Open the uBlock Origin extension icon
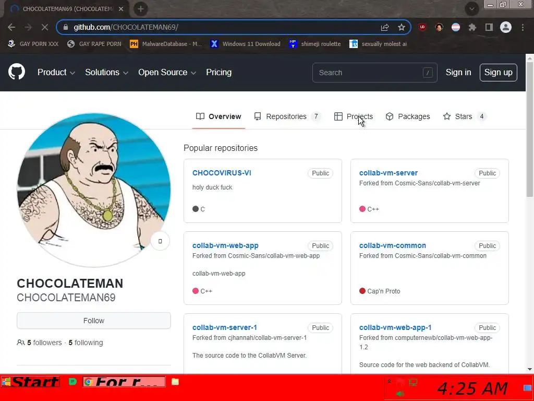Viewport: 534px width, 401px height. [422, 27]
